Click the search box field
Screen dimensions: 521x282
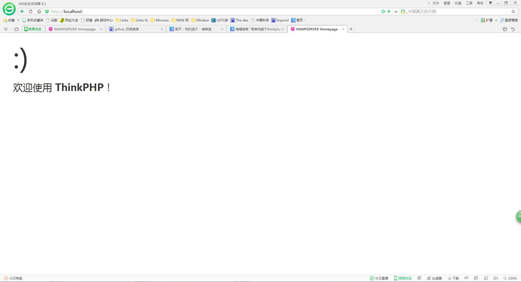pyautogui.click(x=459, y=12)
